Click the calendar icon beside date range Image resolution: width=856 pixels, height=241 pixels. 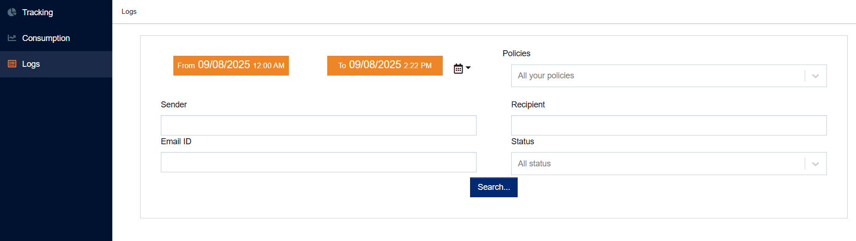click(x=458, y=69)
